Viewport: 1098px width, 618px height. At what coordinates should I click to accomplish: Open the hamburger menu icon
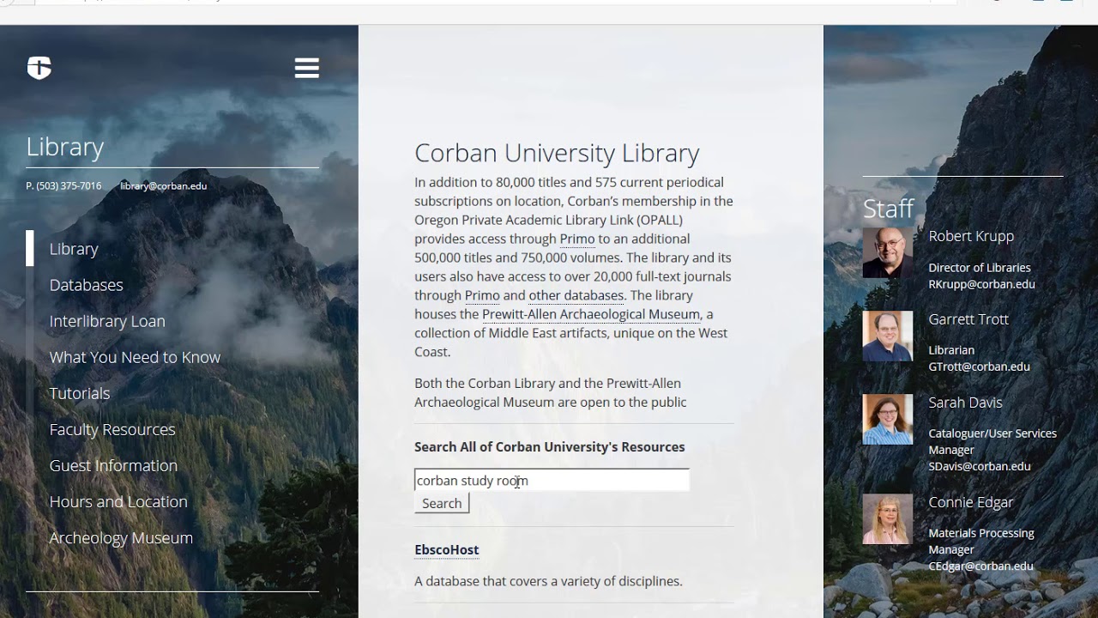pyautogui.click(x=307, y=68)
